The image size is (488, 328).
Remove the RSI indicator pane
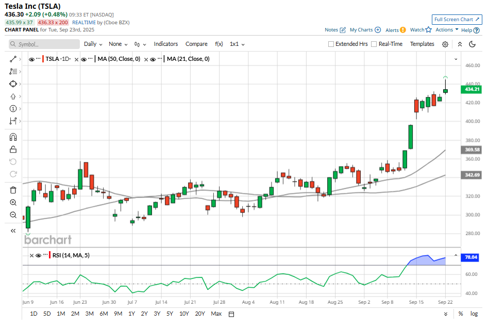pyautogui.click(x=31, y=255)
